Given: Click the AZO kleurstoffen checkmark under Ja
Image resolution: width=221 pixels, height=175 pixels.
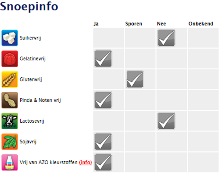Looking at the screenshot, I should pyautogui.click(x=103, y=162).
